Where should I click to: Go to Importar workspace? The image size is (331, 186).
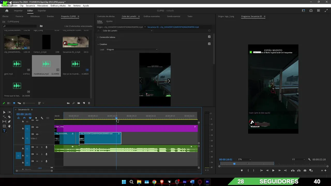pyautogui.click(x=18, y=11)
